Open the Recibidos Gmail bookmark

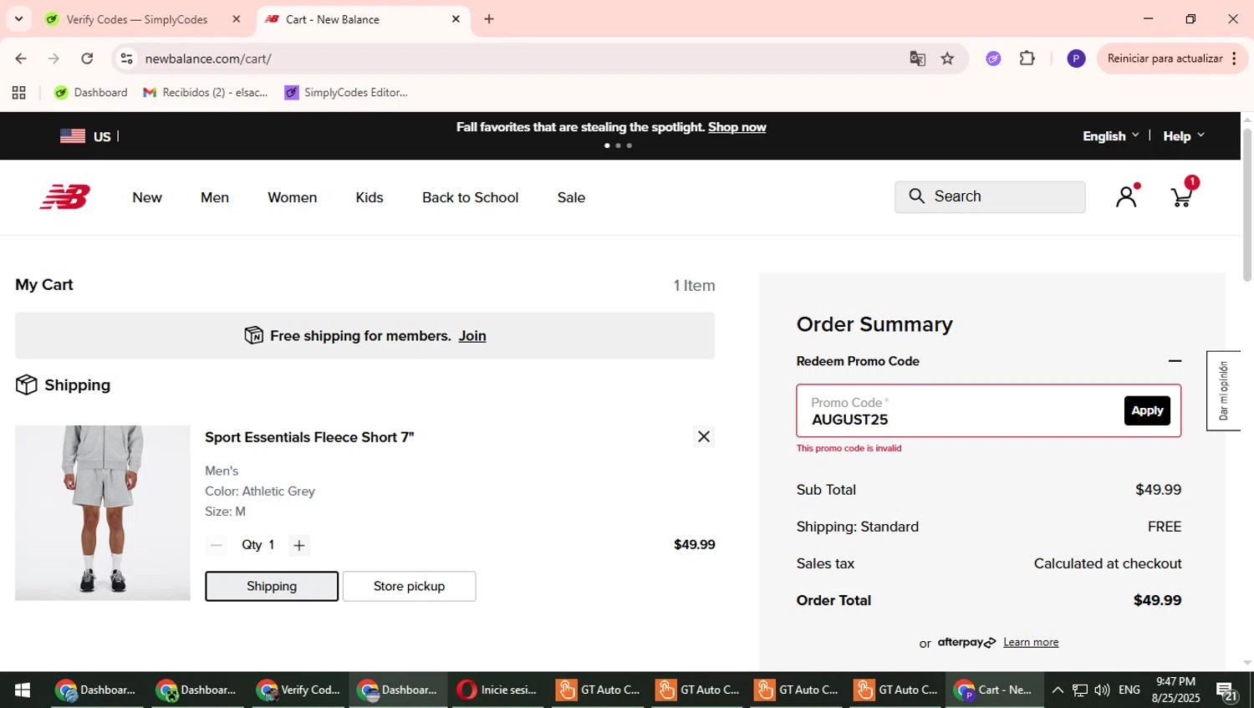pyautogui.click(x=206, y=93)
